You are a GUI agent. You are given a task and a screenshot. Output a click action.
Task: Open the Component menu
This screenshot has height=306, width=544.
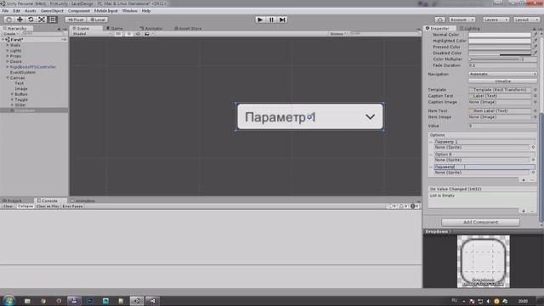(79, 11)
